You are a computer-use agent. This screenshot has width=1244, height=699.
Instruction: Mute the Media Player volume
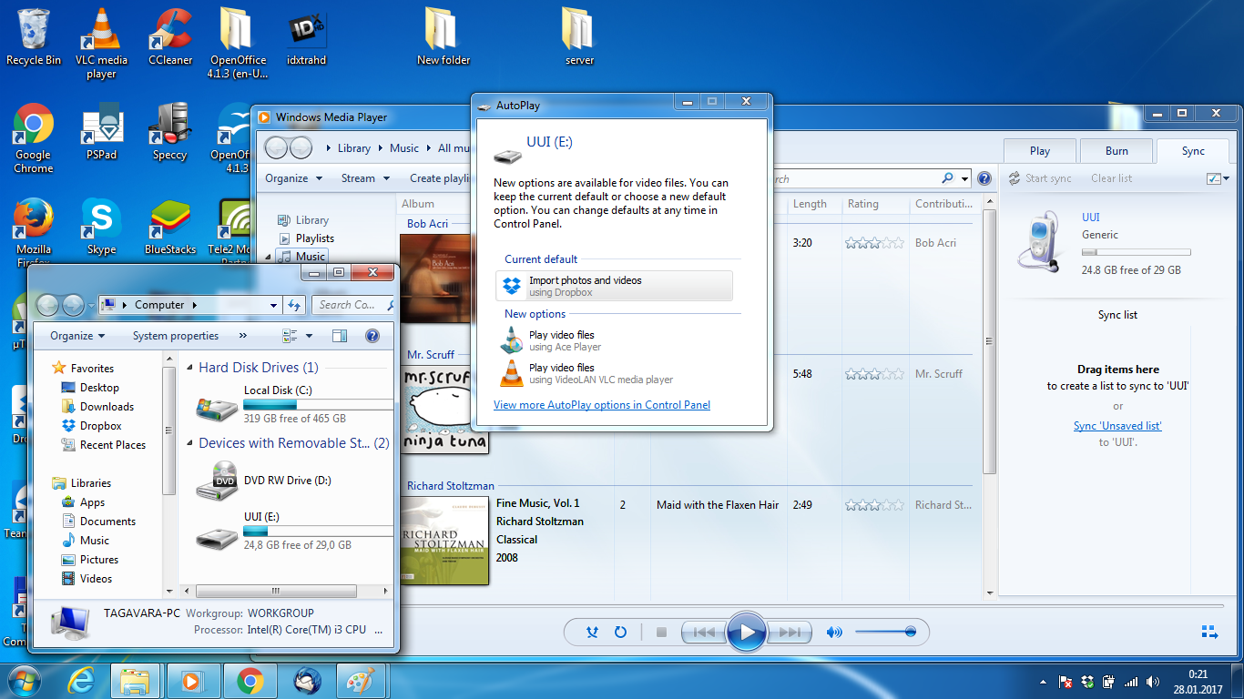pyautogui.click(x=833, y=632)
